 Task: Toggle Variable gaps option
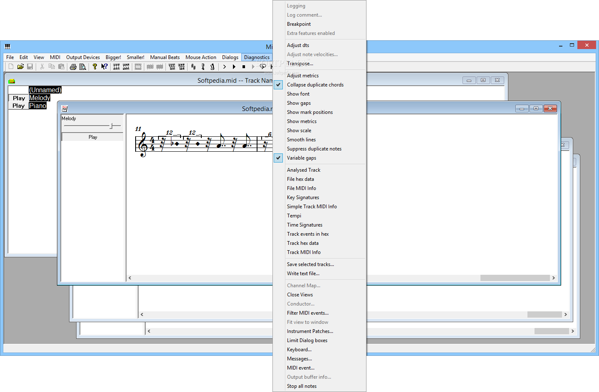pyautogui.click(x=319, y=158)
